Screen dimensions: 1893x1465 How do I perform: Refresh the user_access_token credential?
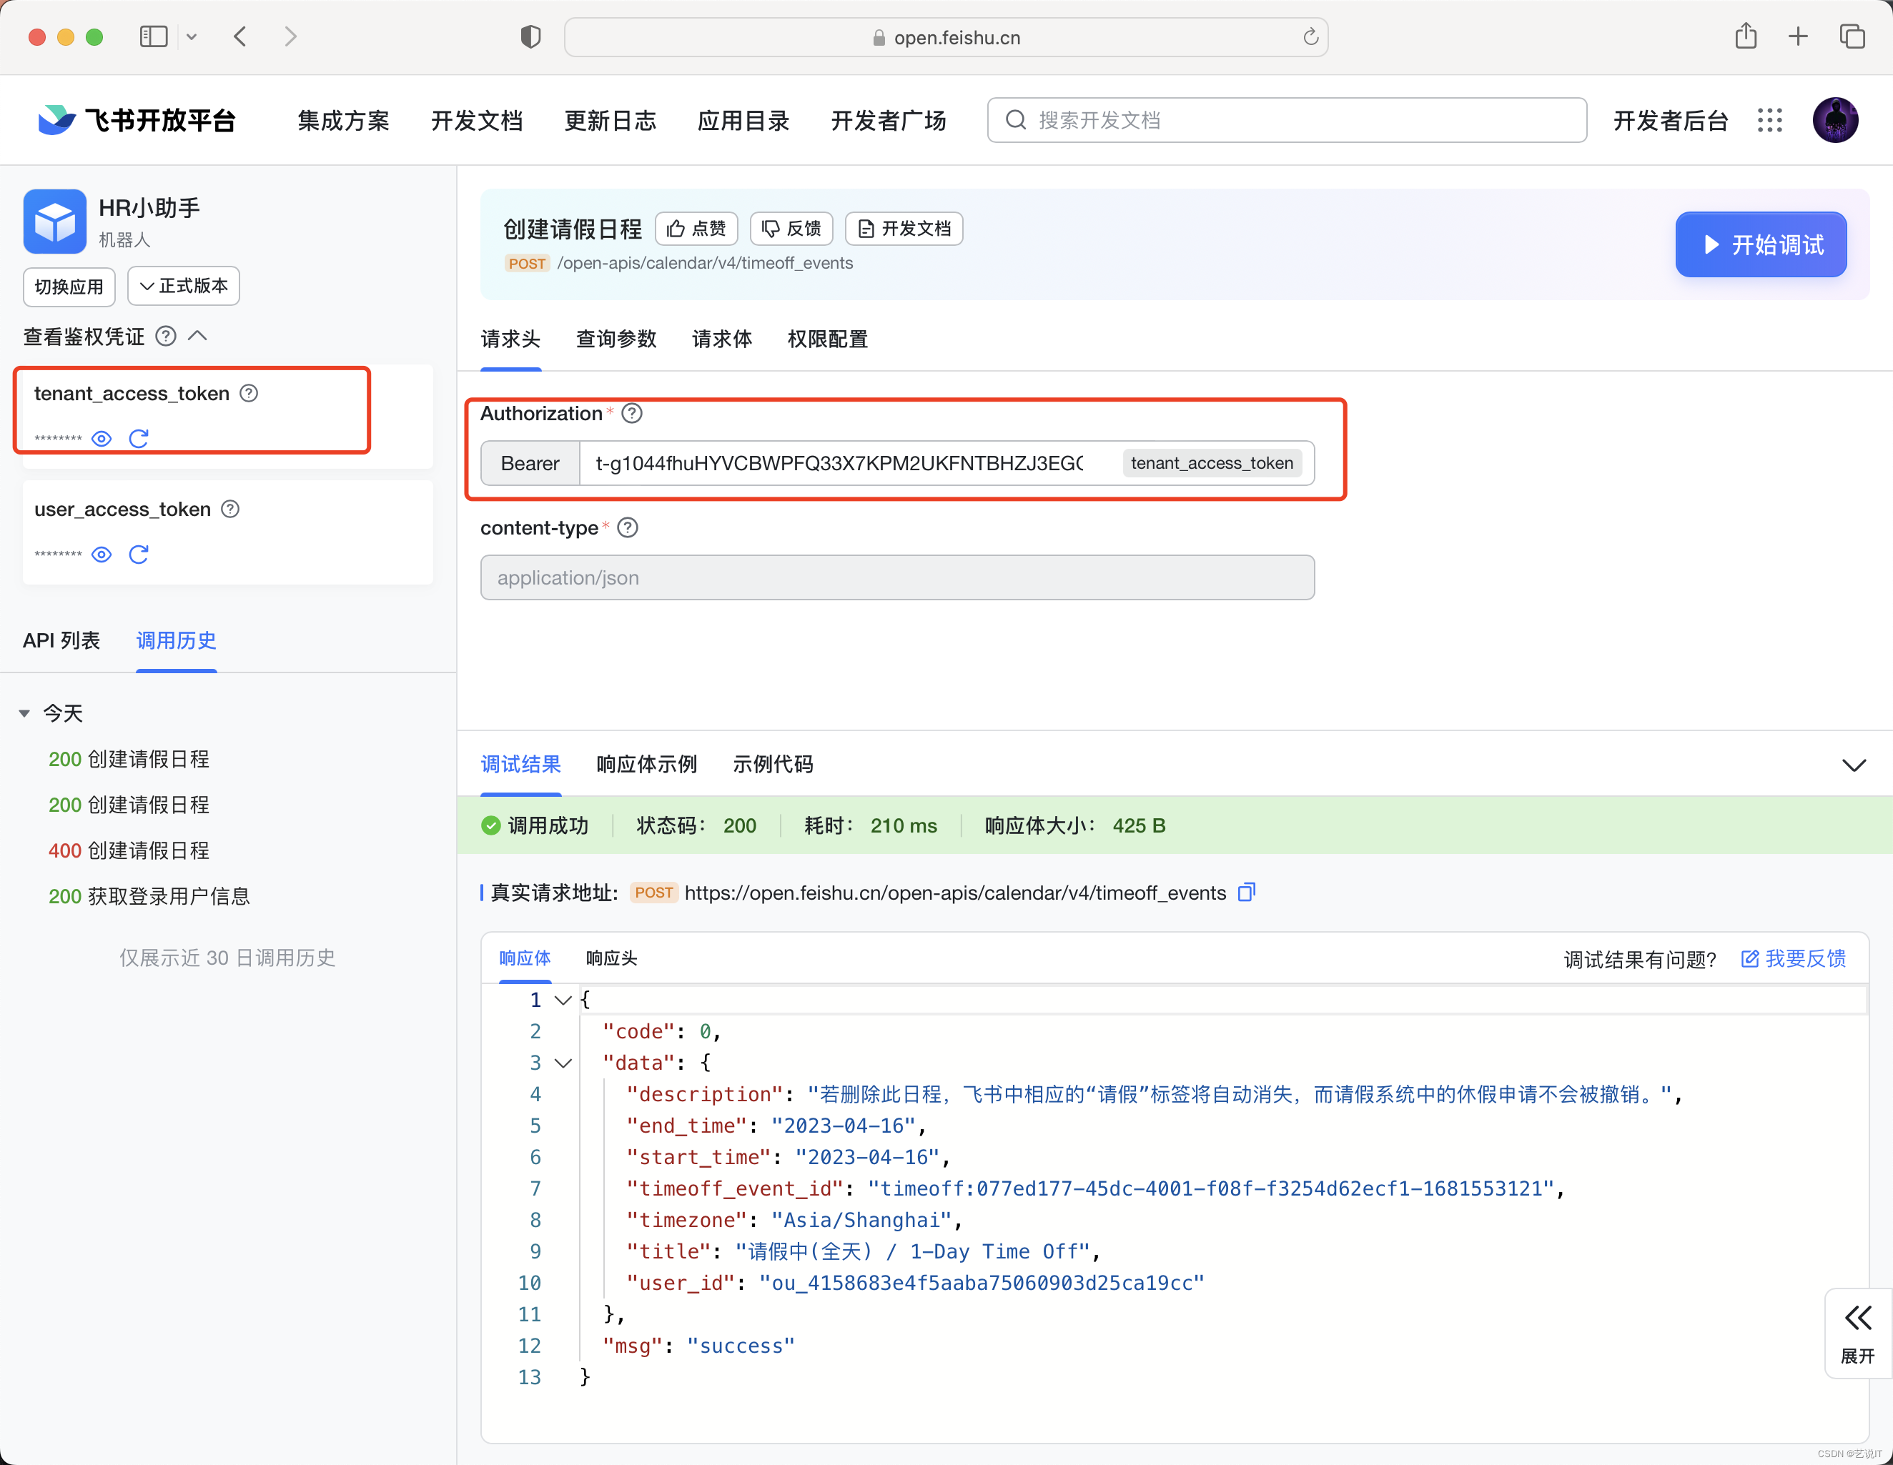[x=139, y=555]
